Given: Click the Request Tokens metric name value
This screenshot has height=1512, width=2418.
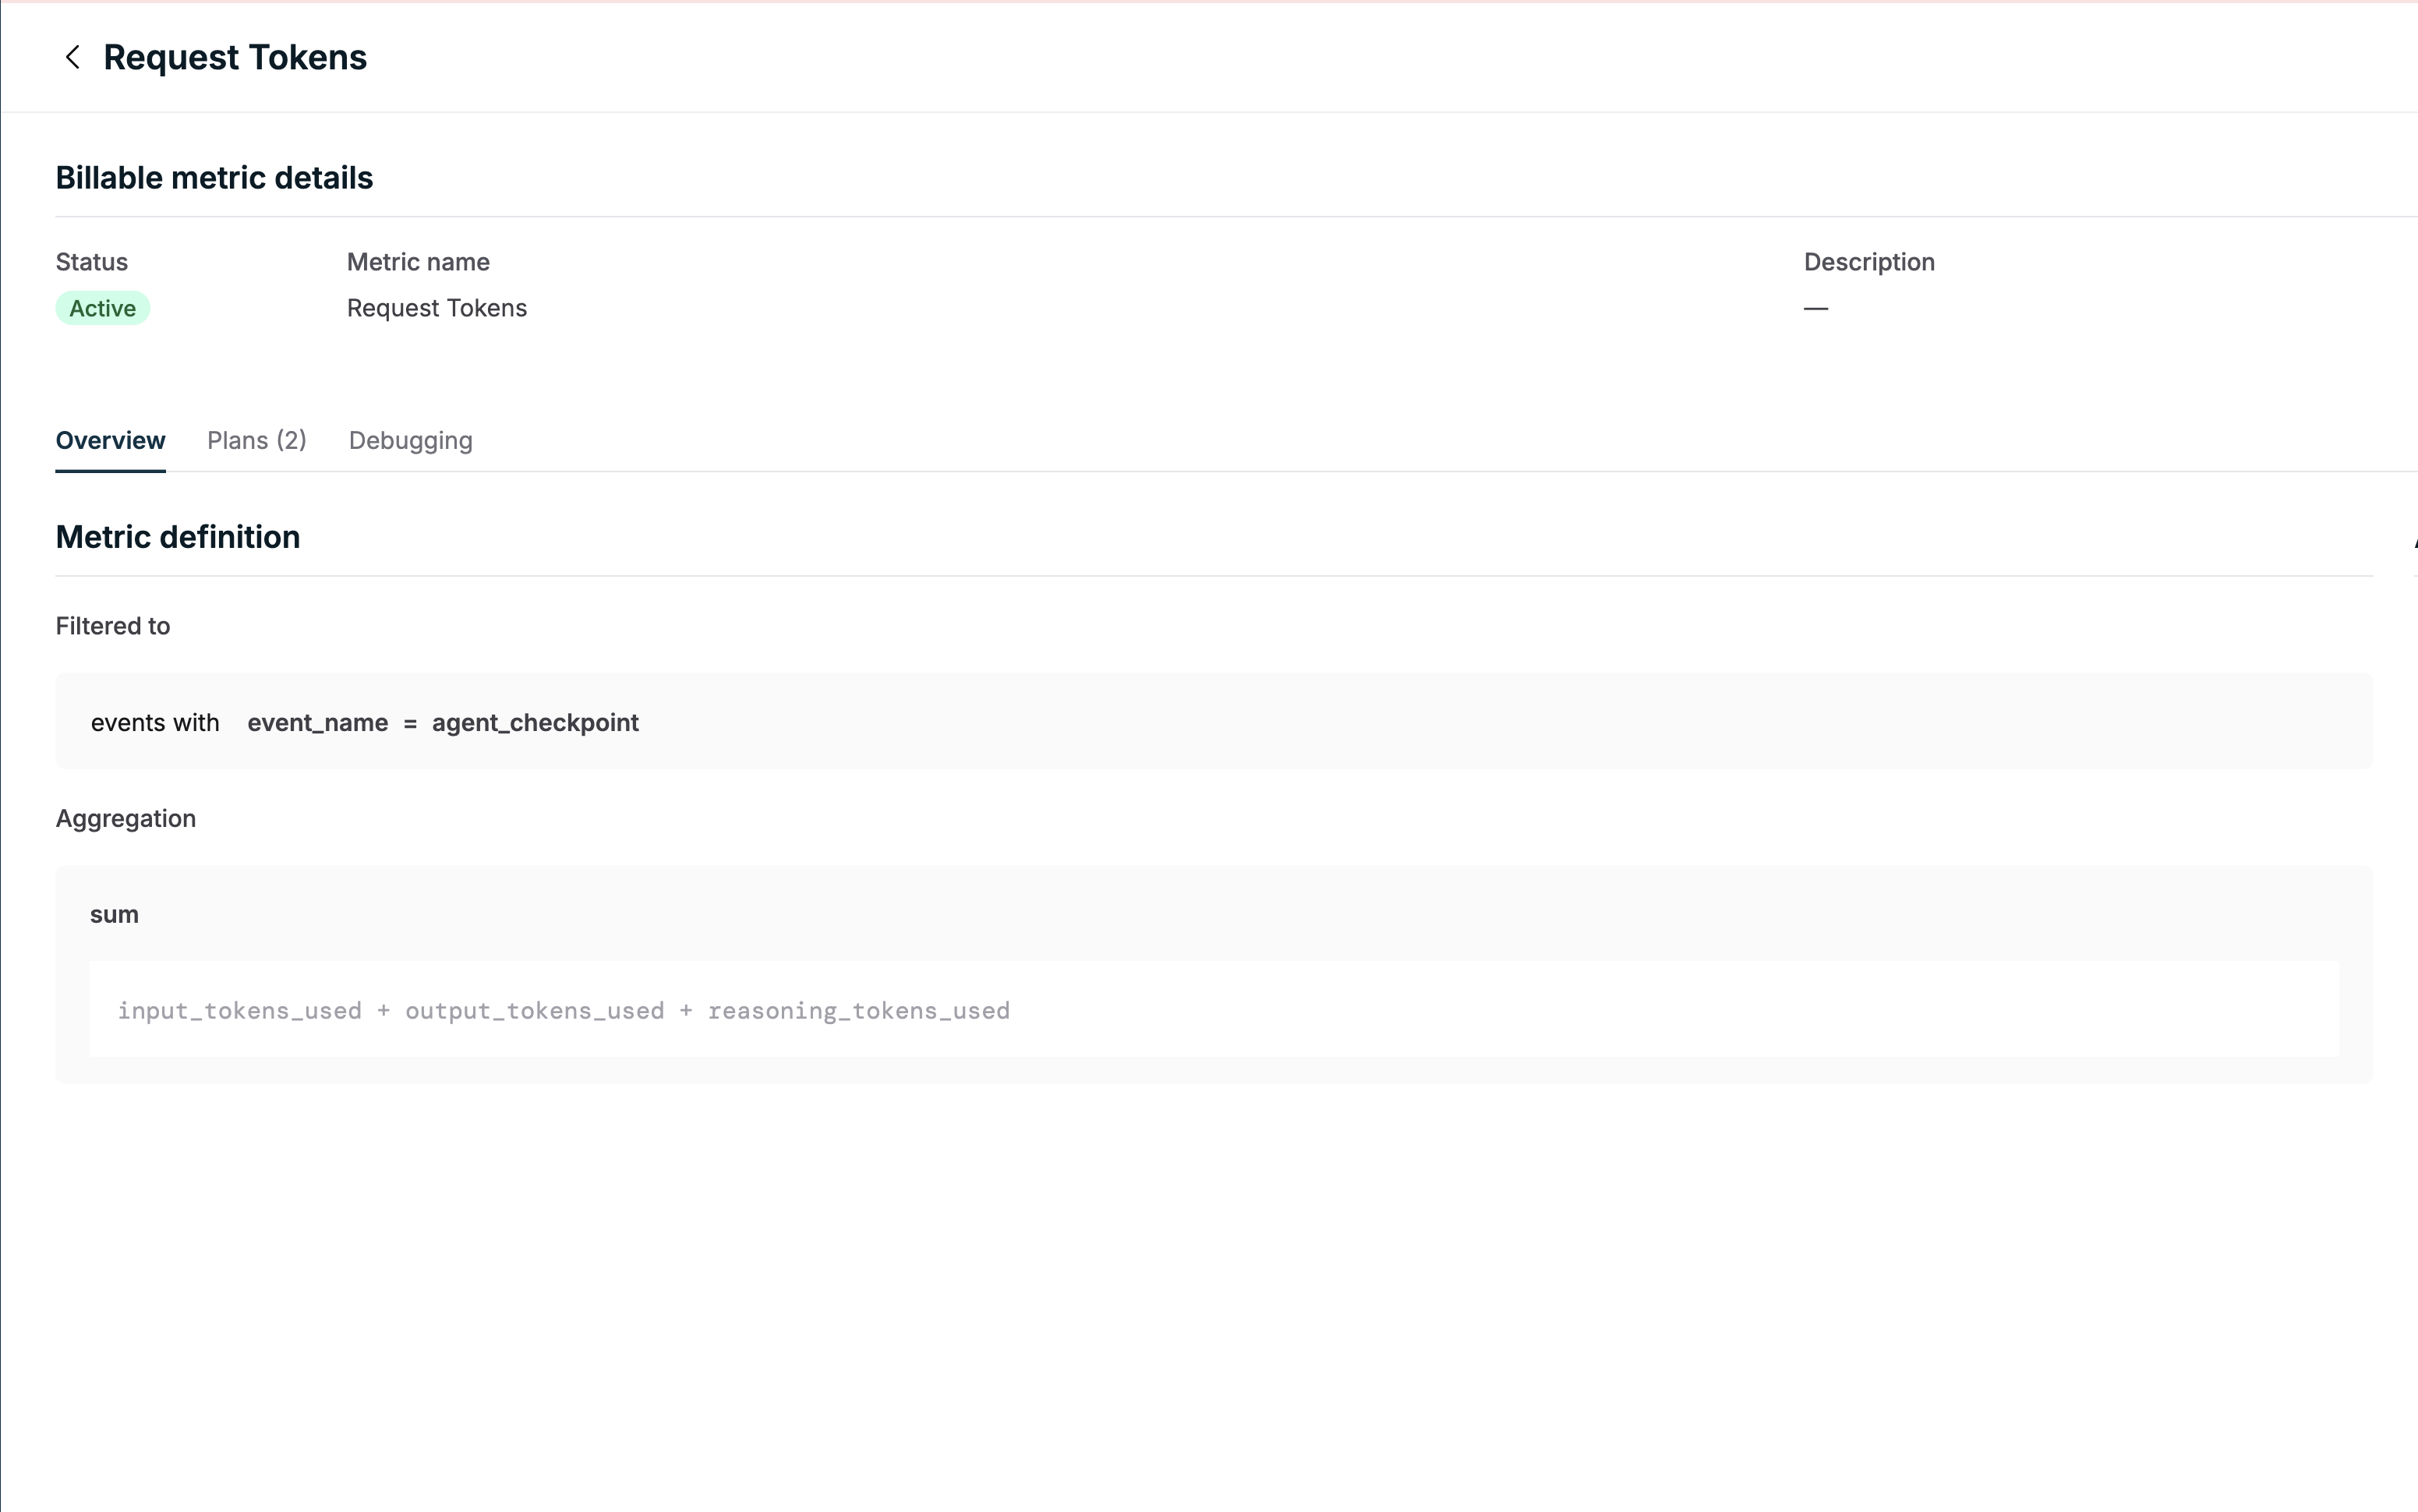Looking at the screenshot, I should (x=436, y=308).
